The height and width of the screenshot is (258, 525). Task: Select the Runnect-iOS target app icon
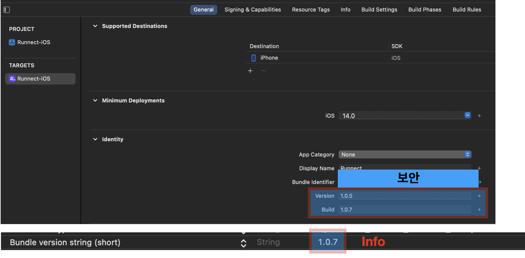(x=12, y=79)
